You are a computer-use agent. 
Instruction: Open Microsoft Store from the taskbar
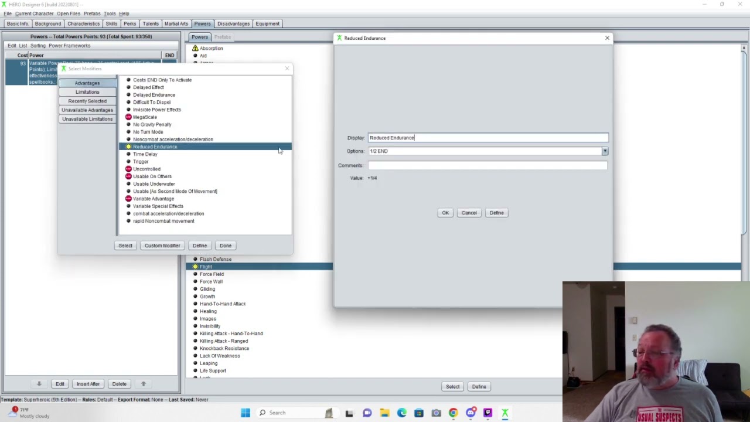tap(419, 413)
